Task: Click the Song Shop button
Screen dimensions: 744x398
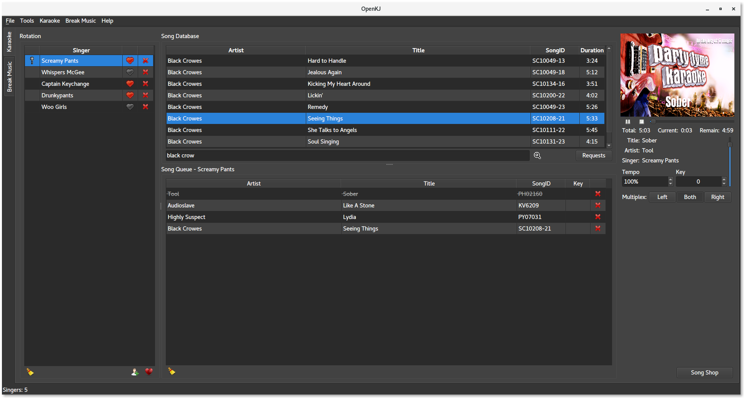Action: pyautogui.click(x=704, y=373)
